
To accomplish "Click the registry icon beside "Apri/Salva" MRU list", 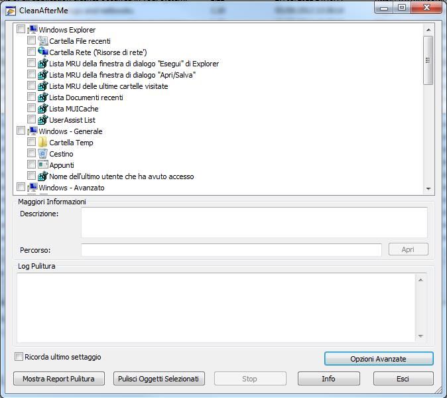I will pyautogui.click(x=42, y=74).
